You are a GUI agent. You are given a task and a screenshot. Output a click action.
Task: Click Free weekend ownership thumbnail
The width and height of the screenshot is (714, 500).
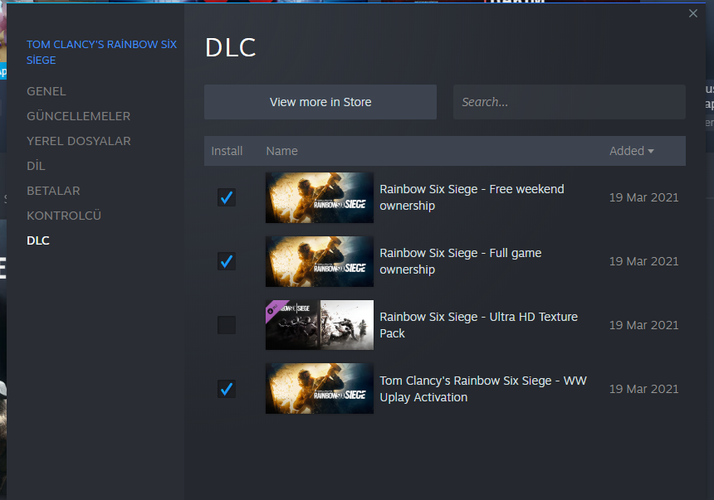tap(319, 197)
